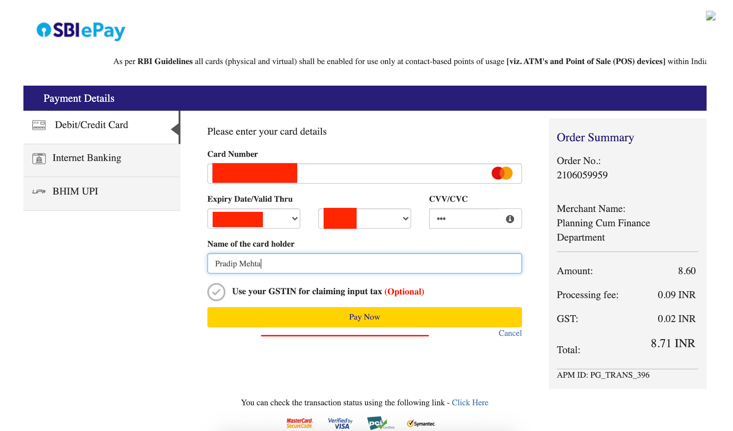
Task: Click the broken image icon at top right
Action: coord(710,16)
